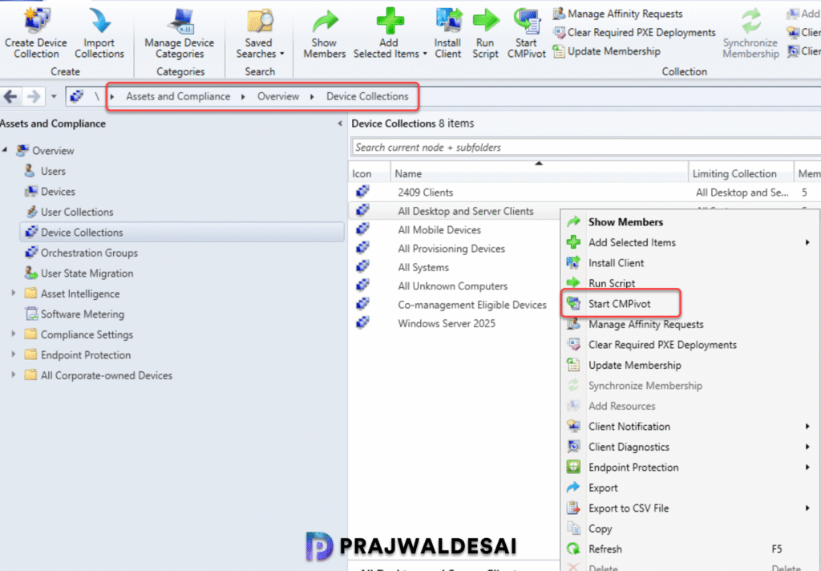Choose Start CMPivot in context menu
The height and width of the screenshot is (571, 821).
[689, 304]
